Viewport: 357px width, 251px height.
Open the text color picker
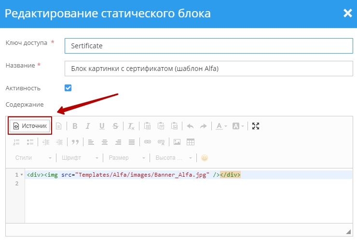(x=221, y=126)
